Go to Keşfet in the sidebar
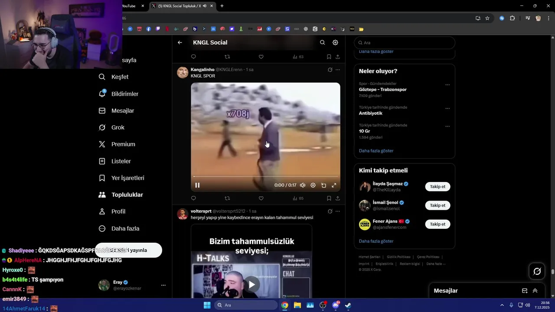Viewport: 555px width, 312px height. [114, 77]
